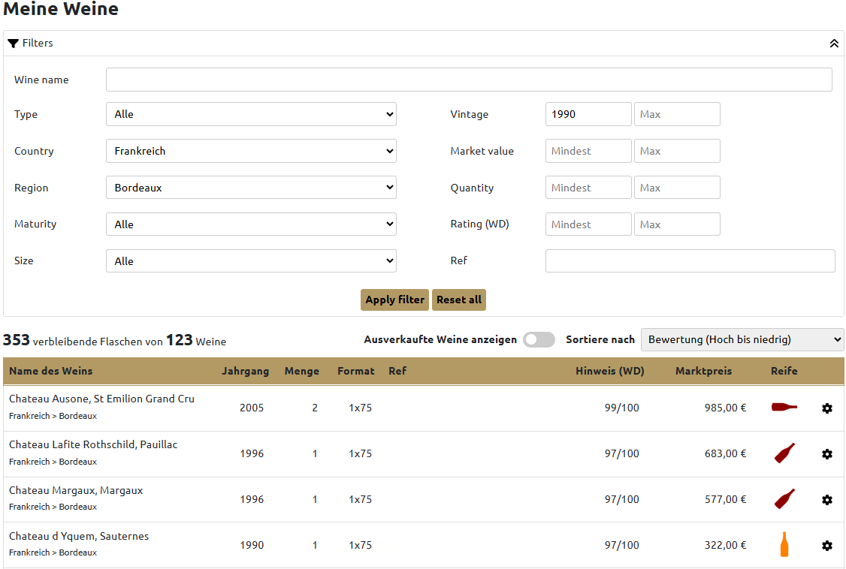846x569 pixels.
Task: Click the 577,00 € market price
Action: click(x=725, y=499)
